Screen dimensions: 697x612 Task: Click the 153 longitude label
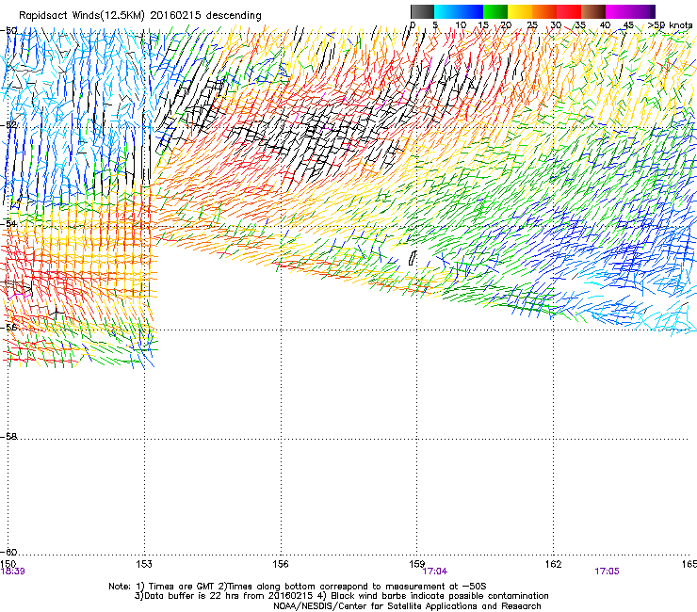point(144,564)
